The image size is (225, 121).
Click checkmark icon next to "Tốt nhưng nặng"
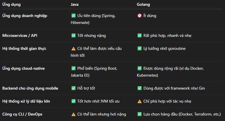pos(73,36)
